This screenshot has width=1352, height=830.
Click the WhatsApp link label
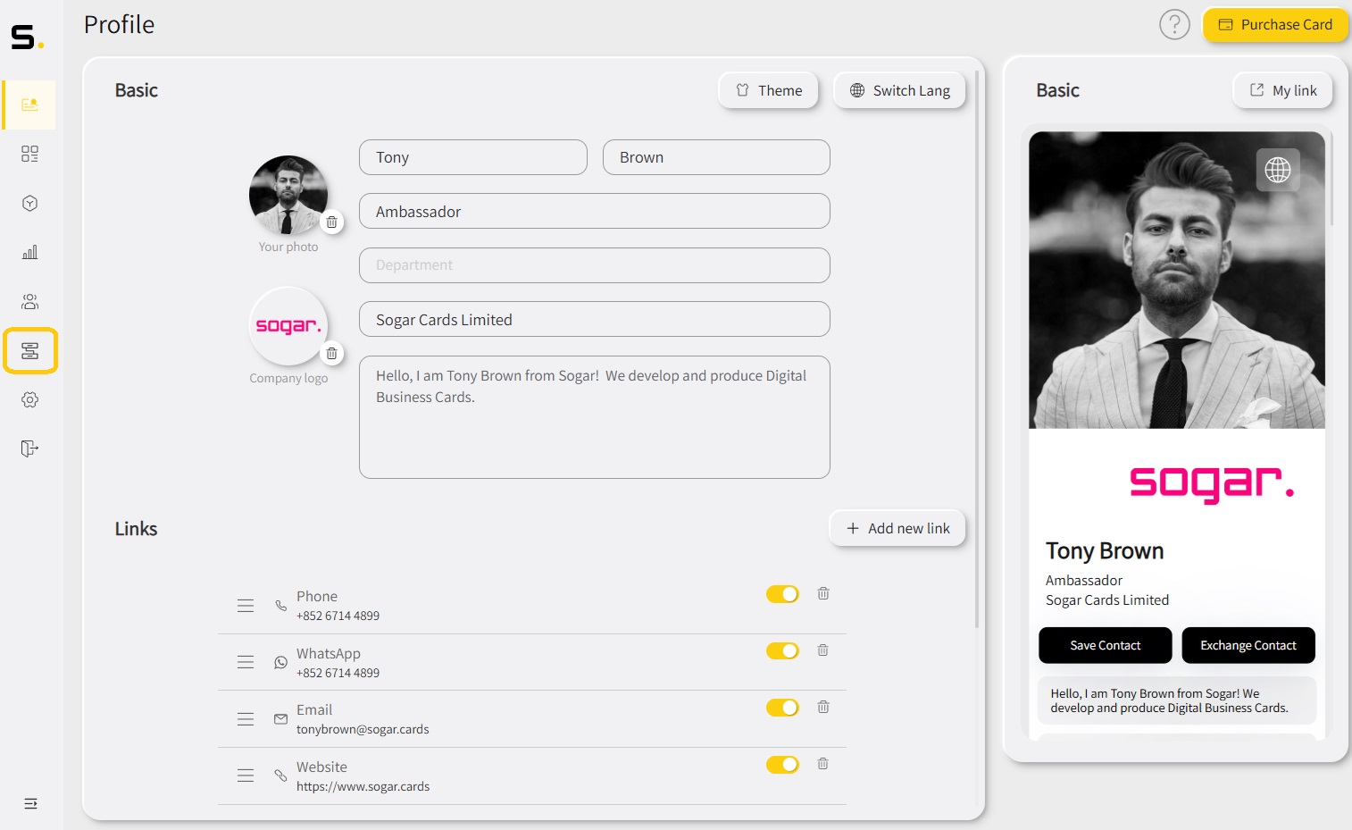click(329, 653)
